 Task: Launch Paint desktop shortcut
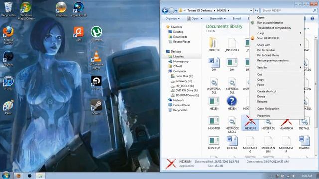(x=8, y=107)
